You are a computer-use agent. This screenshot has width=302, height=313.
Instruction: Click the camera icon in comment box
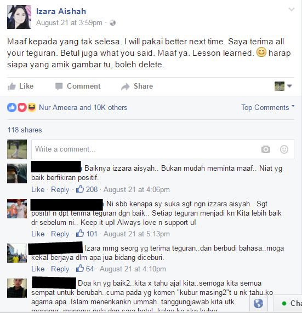pos(266,149)
